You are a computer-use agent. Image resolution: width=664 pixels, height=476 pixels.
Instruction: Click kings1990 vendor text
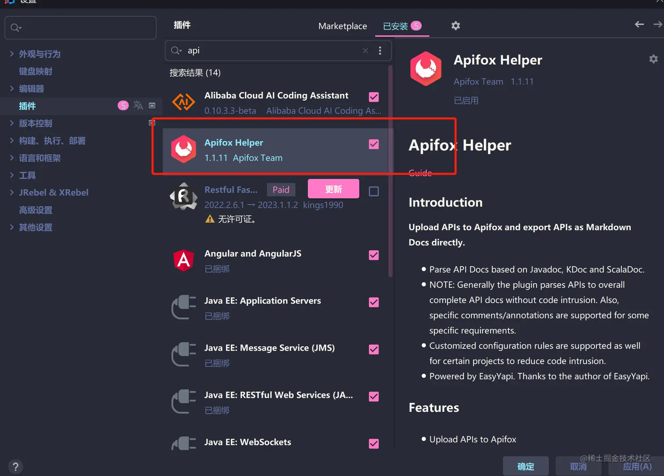(323, 205)
